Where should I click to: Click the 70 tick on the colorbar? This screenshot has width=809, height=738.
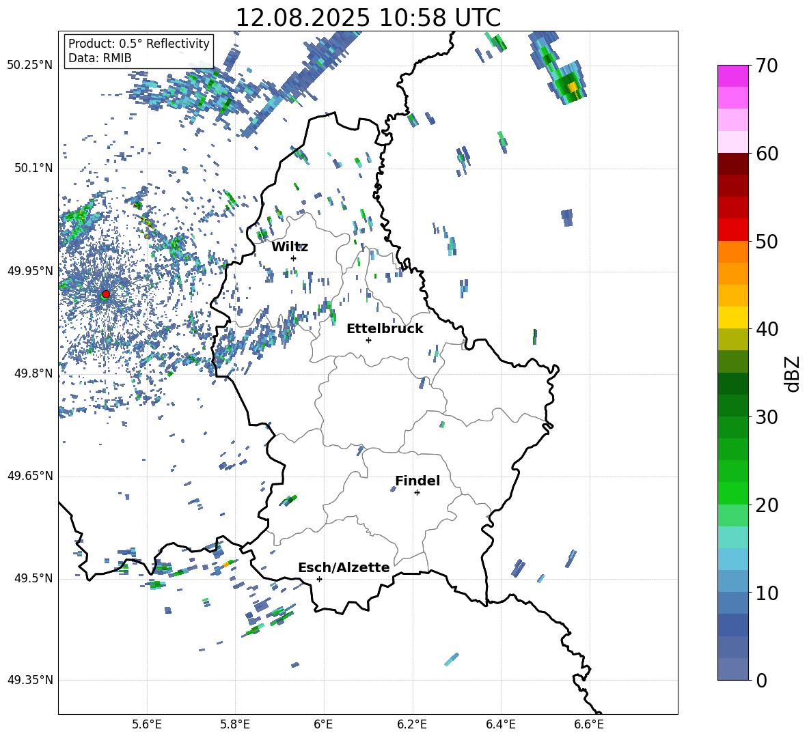(x=766, y=66)
